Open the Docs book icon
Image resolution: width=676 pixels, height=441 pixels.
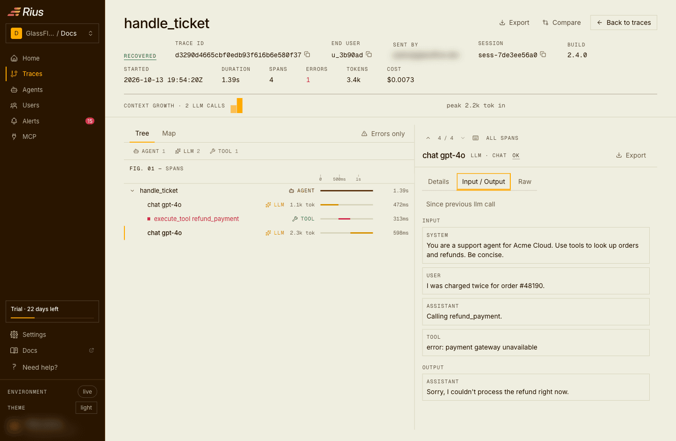pyautogui.click(x=14, y=350)
